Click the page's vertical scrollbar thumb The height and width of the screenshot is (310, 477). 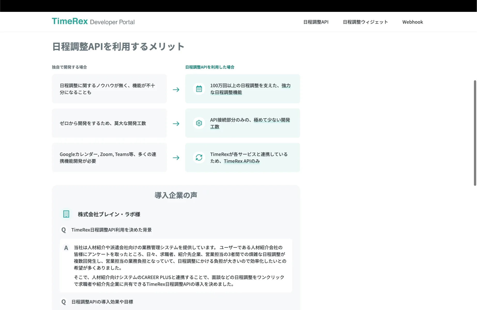coord(475,133)
